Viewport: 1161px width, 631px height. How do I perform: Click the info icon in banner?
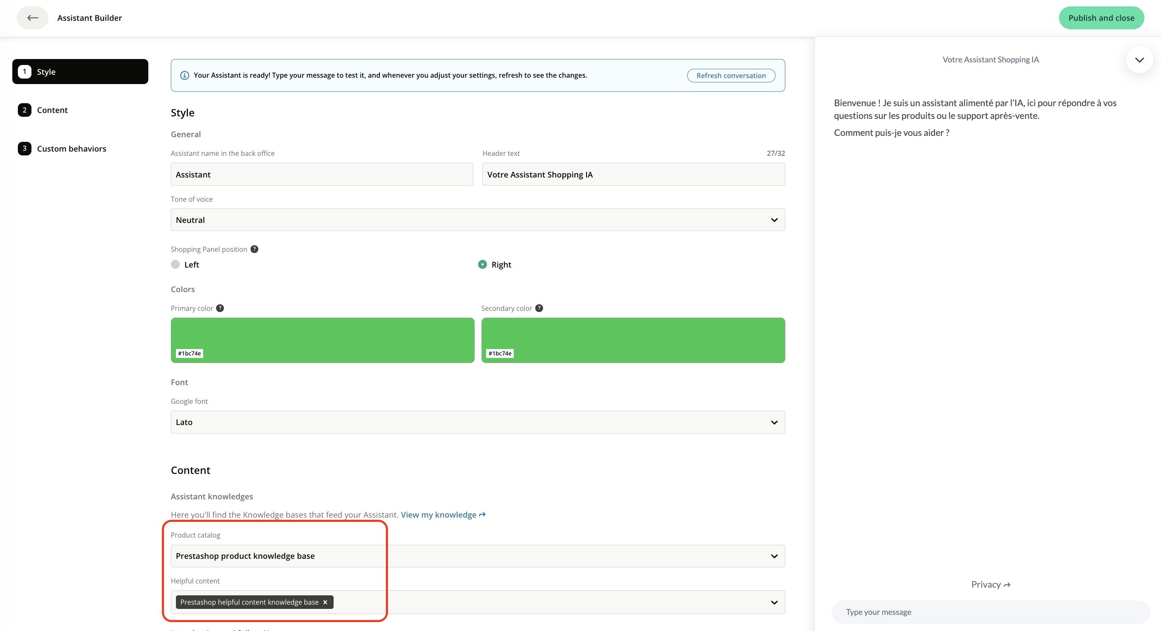click(184, 75)
